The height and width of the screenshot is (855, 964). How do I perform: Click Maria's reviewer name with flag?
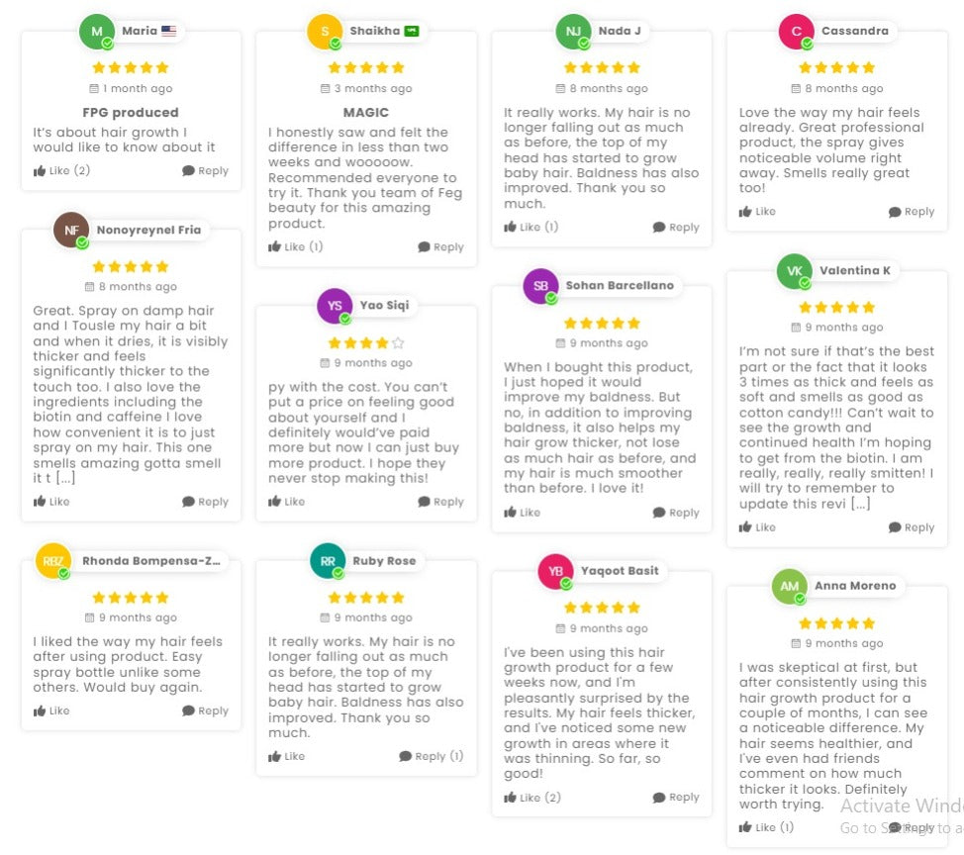[149, 31]
